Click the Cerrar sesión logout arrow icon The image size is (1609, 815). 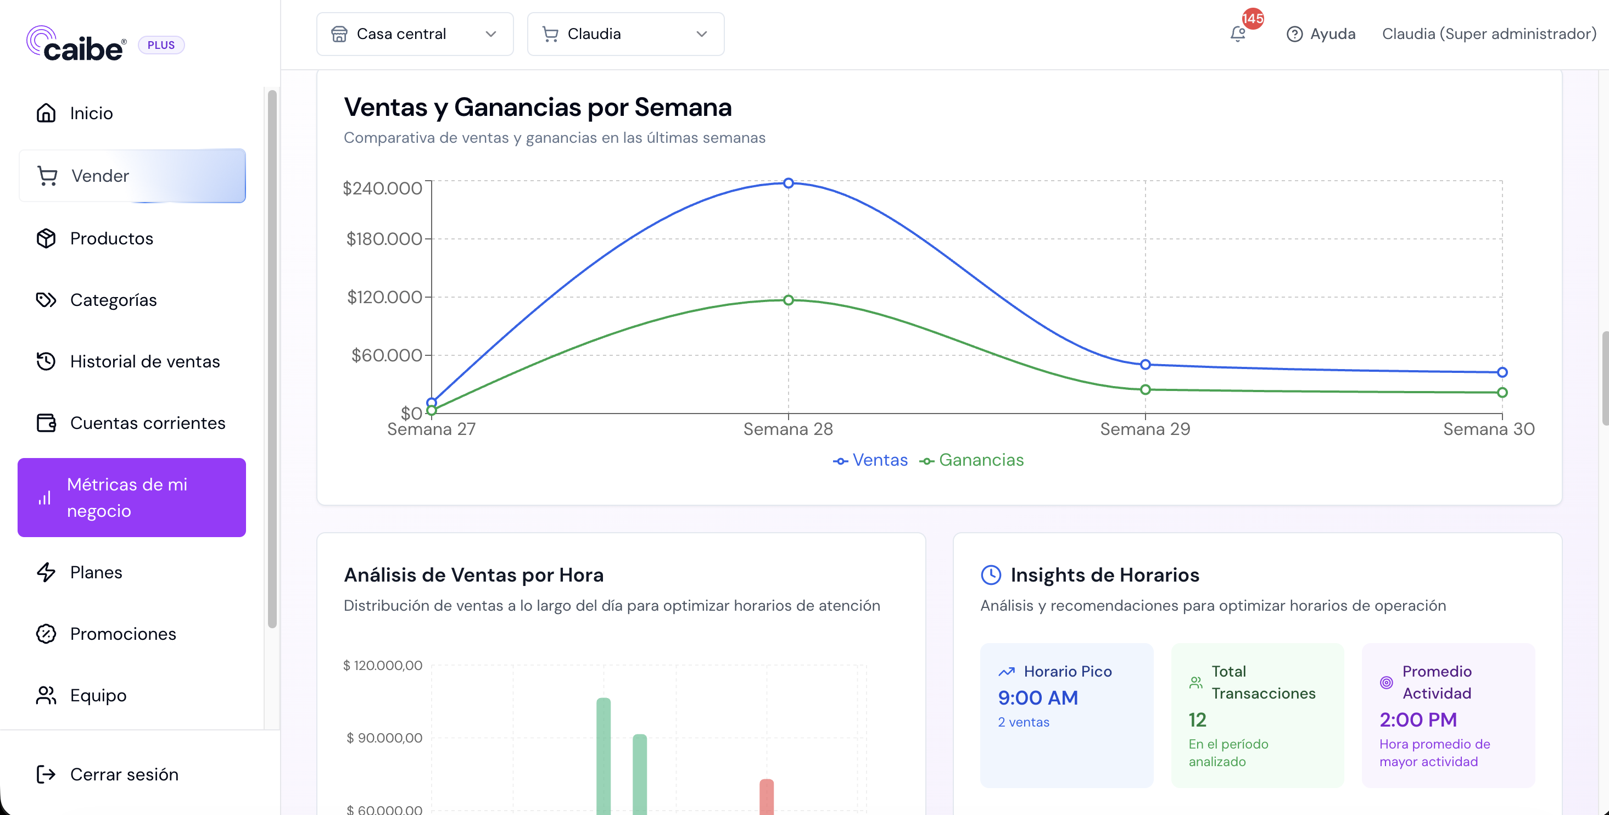pyautogui.click(x=46, y=774)
